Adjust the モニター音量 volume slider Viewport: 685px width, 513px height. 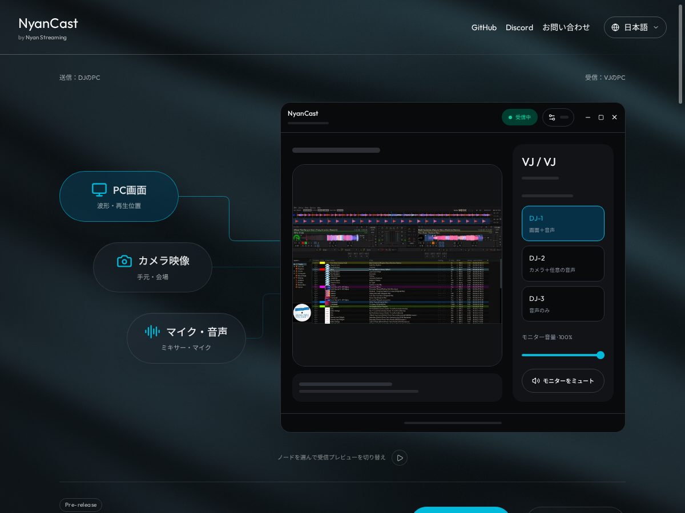pos(563,355)
